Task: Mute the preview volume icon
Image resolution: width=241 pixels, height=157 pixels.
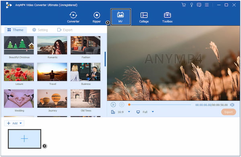Action: pos(232,105)
